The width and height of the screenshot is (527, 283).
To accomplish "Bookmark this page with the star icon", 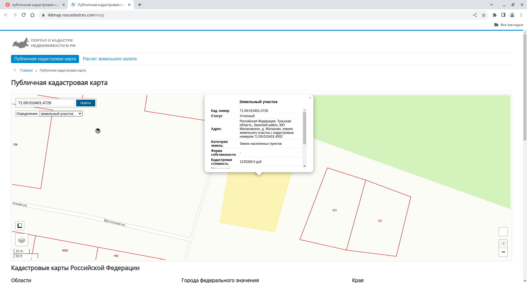I will pyautogui.click(x=484, y=15).
